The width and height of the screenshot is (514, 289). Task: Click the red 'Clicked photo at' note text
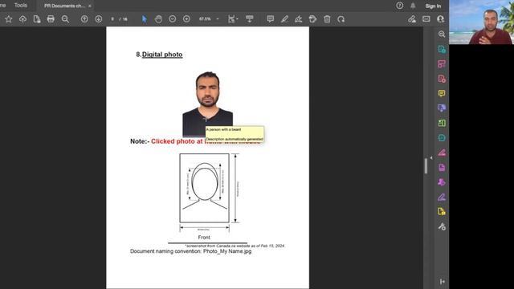pyautogui.click(x=177, y=141)
